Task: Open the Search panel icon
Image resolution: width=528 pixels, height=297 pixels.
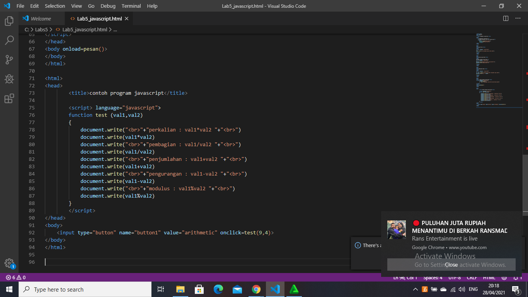Action: [x=9, y=40]
